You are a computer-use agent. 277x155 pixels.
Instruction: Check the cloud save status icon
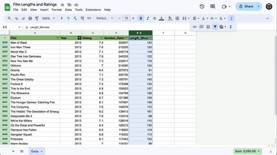click(76, 5)
